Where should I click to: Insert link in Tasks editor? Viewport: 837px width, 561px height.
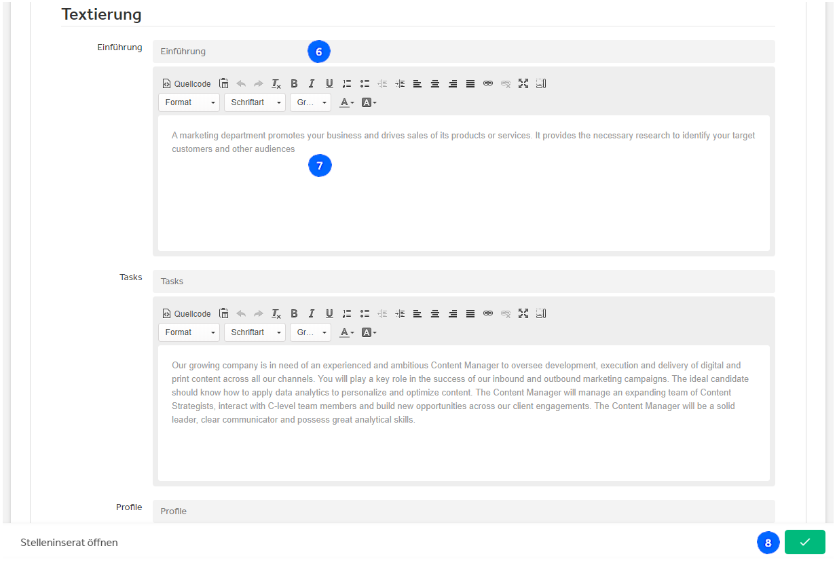(x=488, y=314)
